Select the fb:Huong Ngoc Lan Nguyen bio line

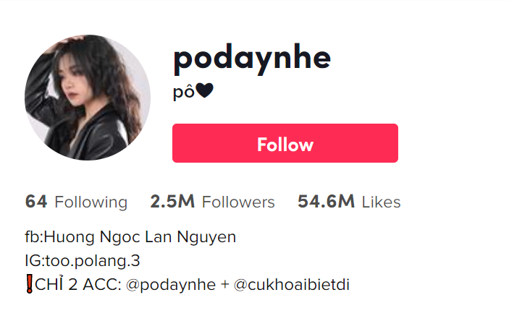[130, 237]
